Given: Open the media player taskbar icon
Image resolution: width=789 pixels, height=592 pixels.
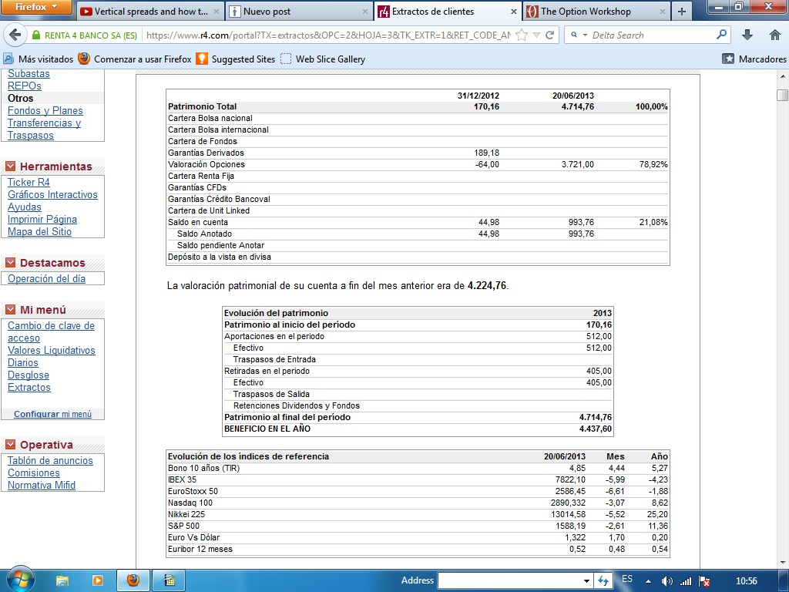Looking at the screenshot, I should [x=97, y=581].
